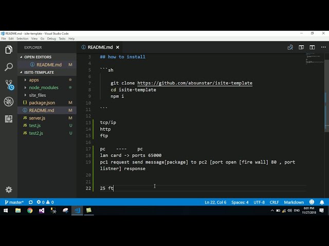This screenshot has height=246, width=329.
Task: Open the Windows Action Center icon
Action: tap(321, 211)
